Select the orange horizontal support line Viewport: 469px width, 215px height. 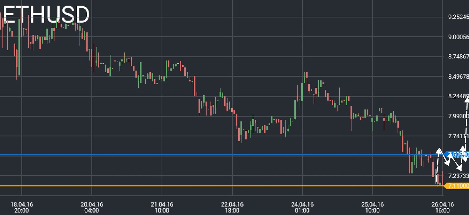[221, 186]
